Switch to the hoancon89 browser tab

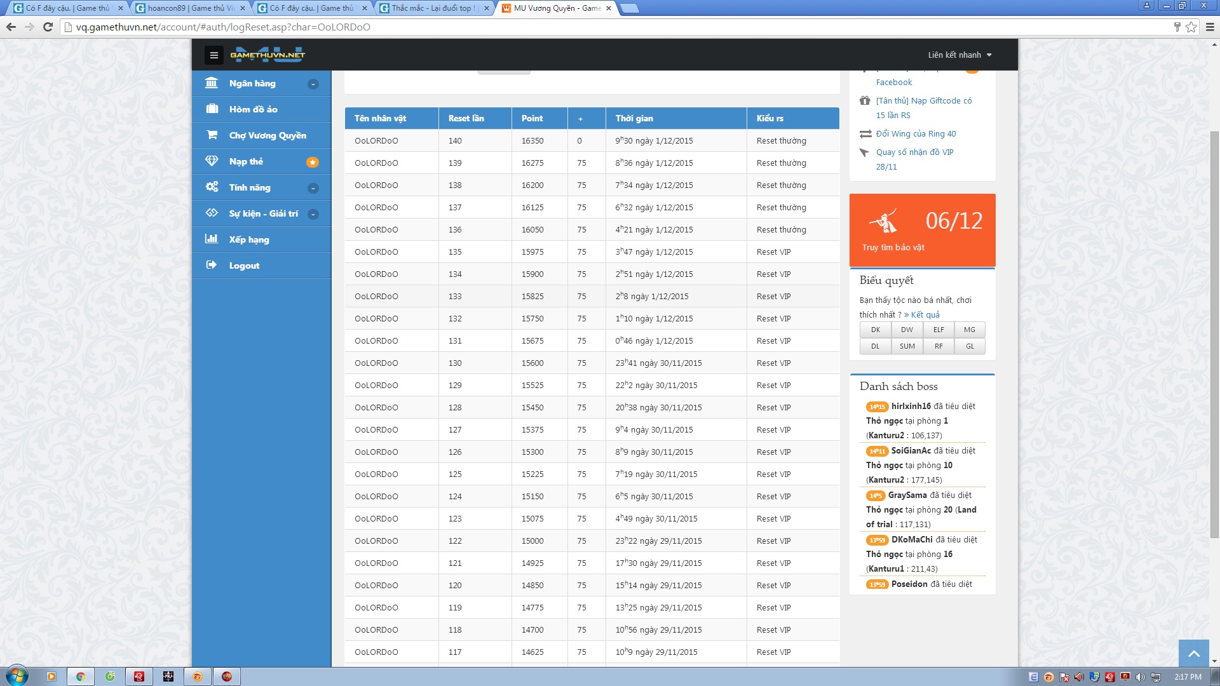click(x=189, y=8)
